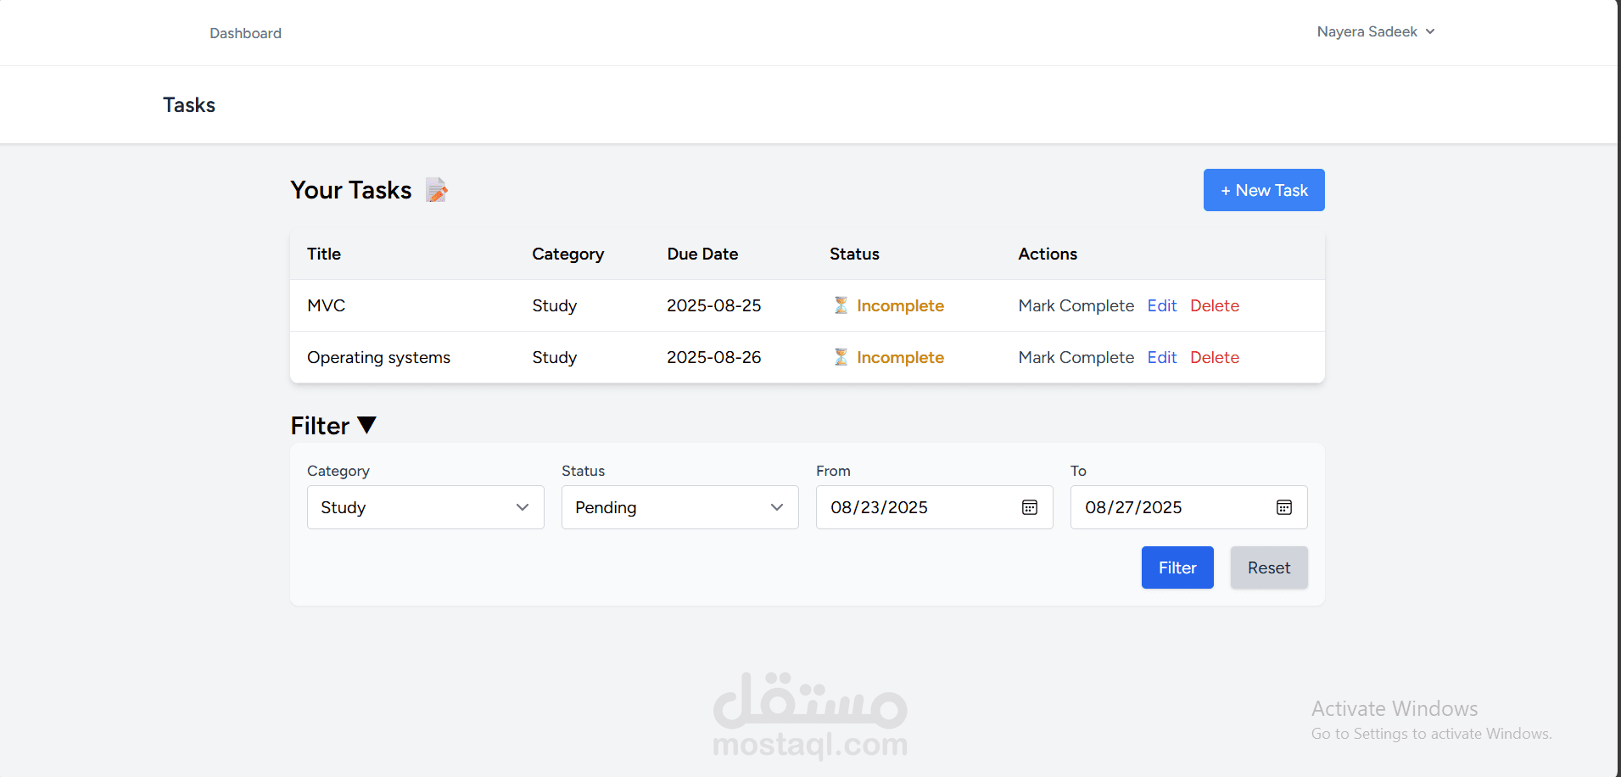Click the hourglass icon in Operating systems row
1621x777 pixels.
click(841, 357)
